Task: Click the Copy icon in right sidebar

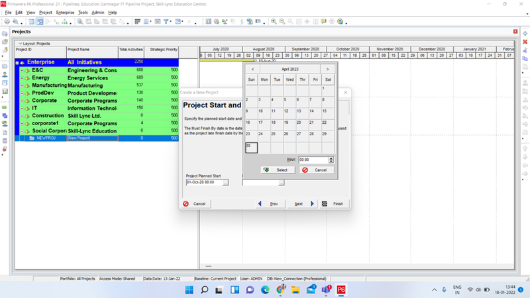Action: (525, 58)
